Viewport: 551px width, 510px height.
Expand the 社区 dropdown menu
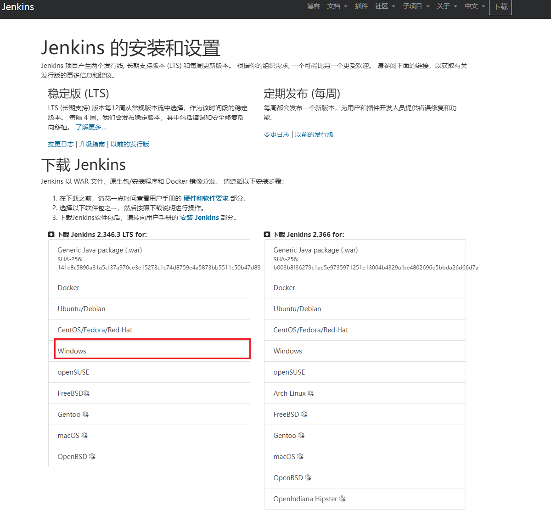[385, 6]
